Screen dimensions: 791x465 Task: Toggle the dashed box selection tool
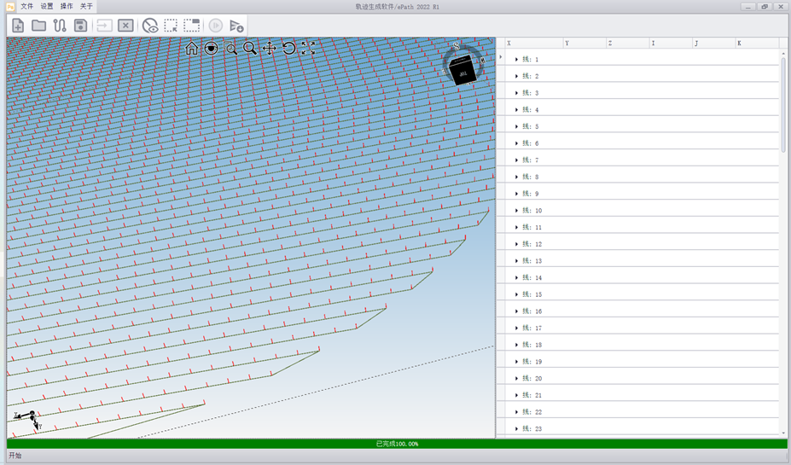pos(172,26)
